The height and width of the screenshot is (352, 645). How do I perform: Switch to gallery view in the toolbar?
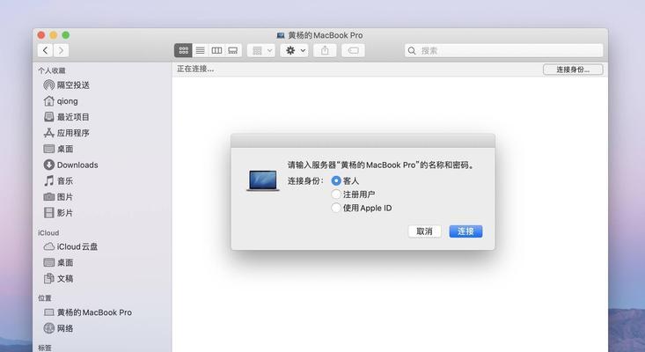(233, 50)
